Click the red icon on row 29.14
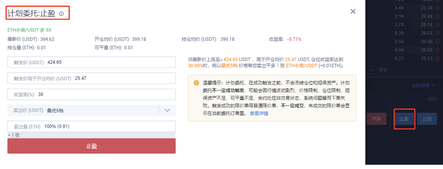 tap(437, 25)
